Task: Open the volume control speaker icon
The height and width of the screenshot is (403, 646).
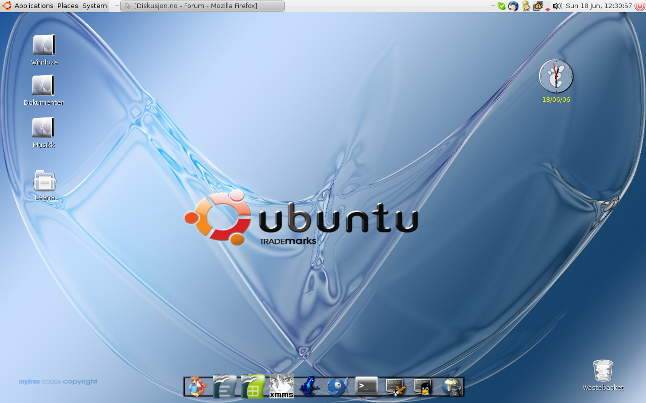Action: pos(557,6)
